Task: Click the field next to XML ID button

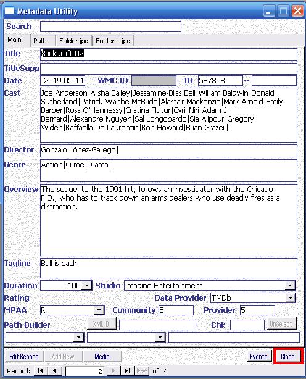Action: click(x=157, y=325)
